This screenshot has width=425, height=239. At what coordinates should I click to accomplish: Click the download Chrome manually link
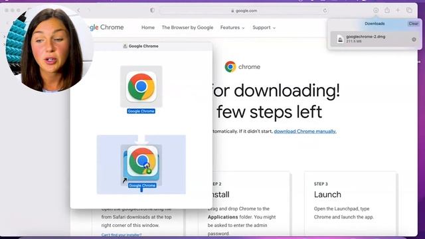(x=305, y=131)
